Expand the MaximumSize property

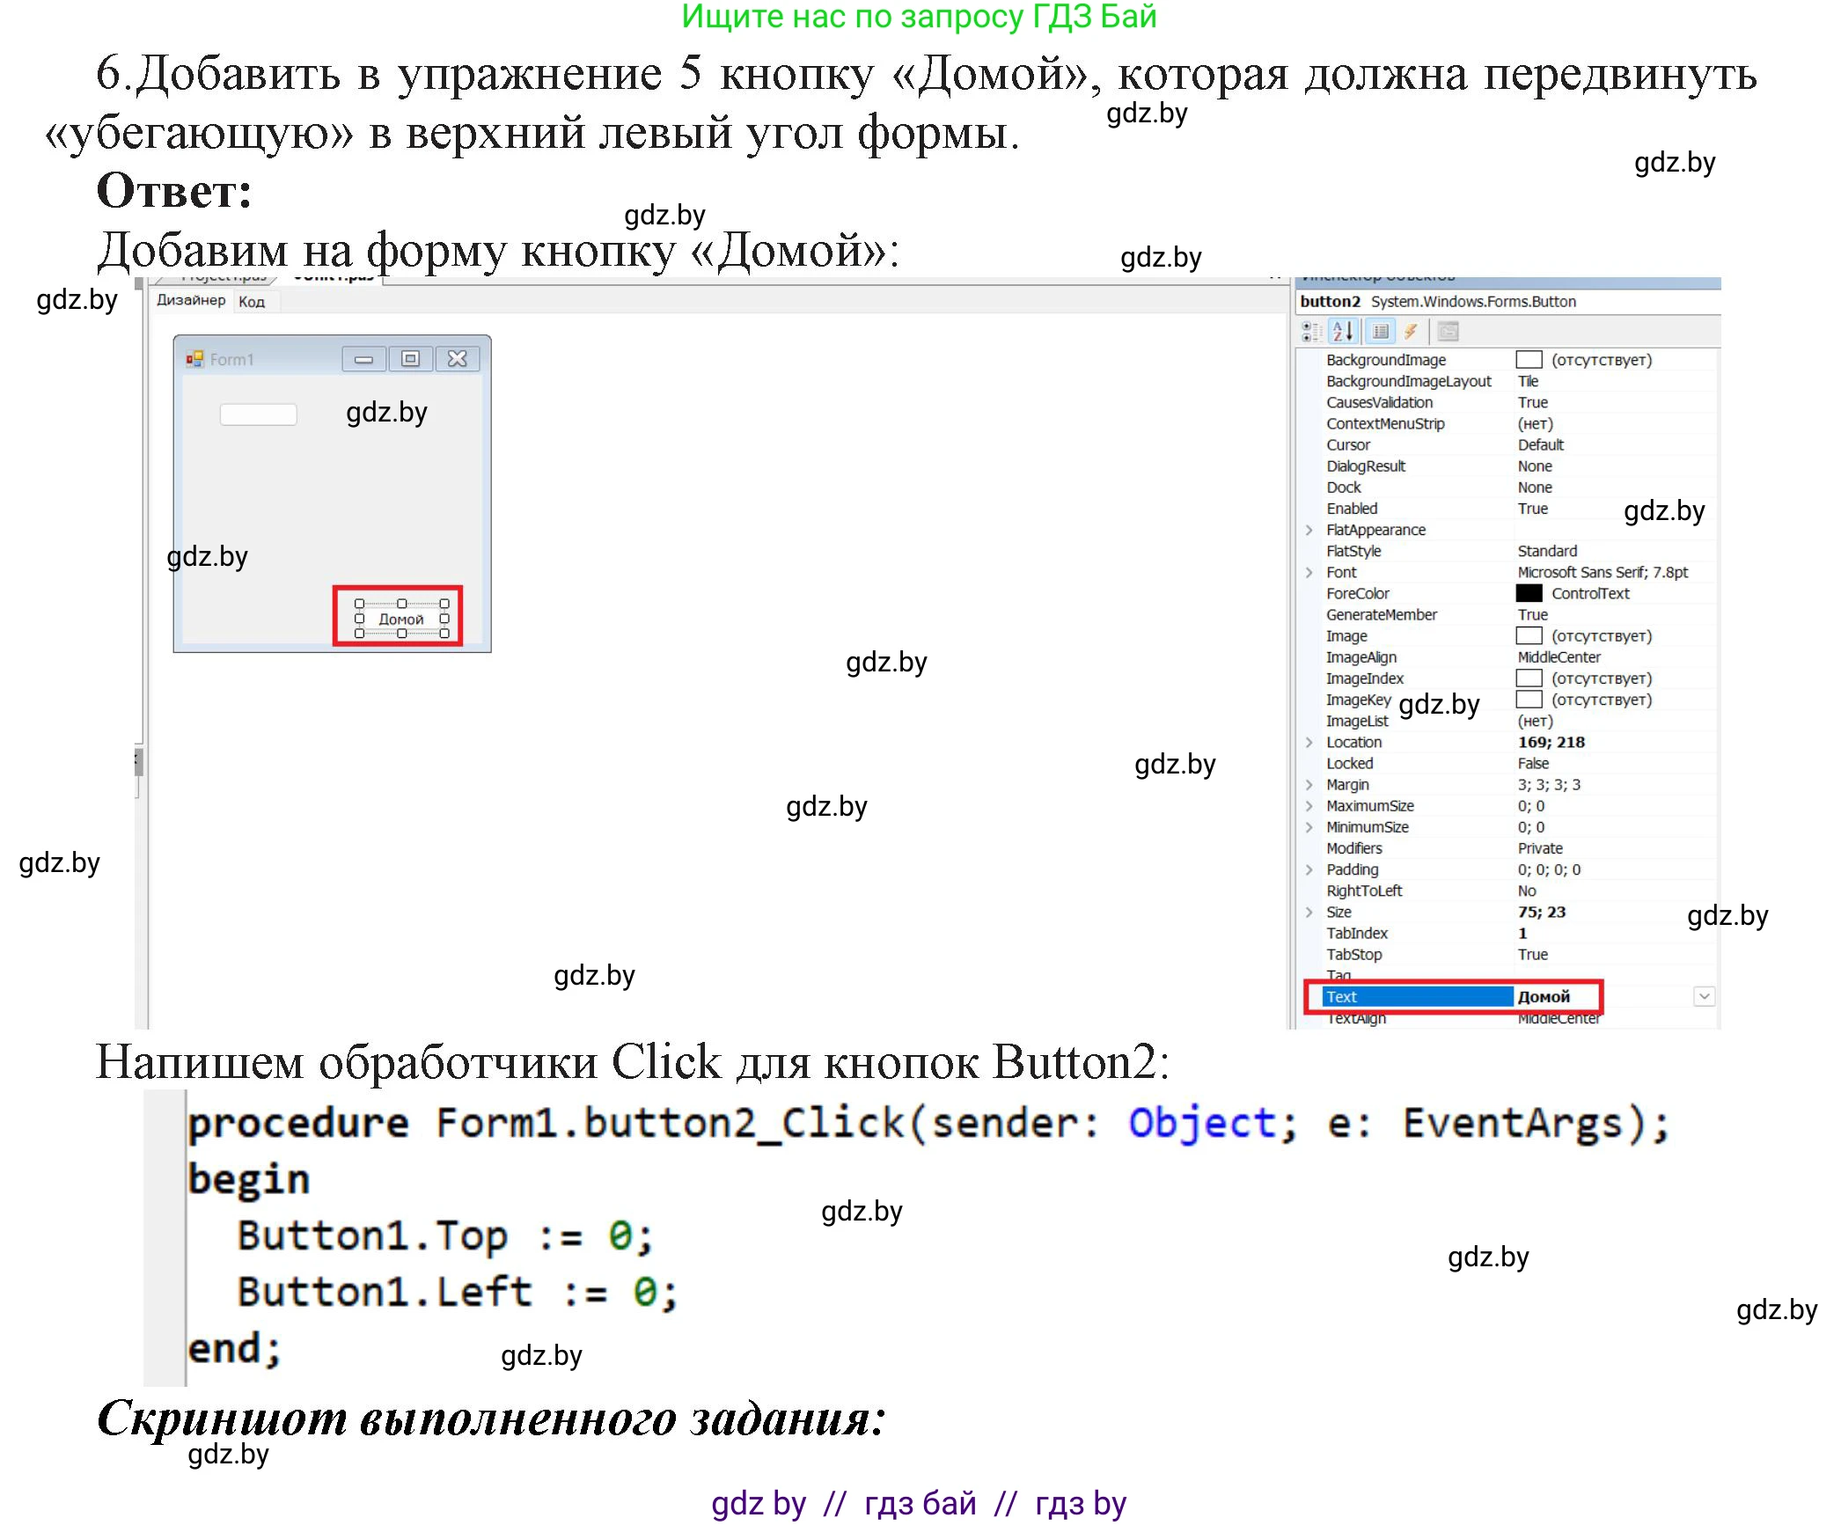1309,805
